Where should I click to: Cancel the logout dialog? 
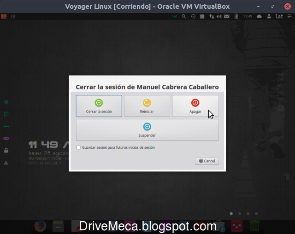click(x=207, y=161)
